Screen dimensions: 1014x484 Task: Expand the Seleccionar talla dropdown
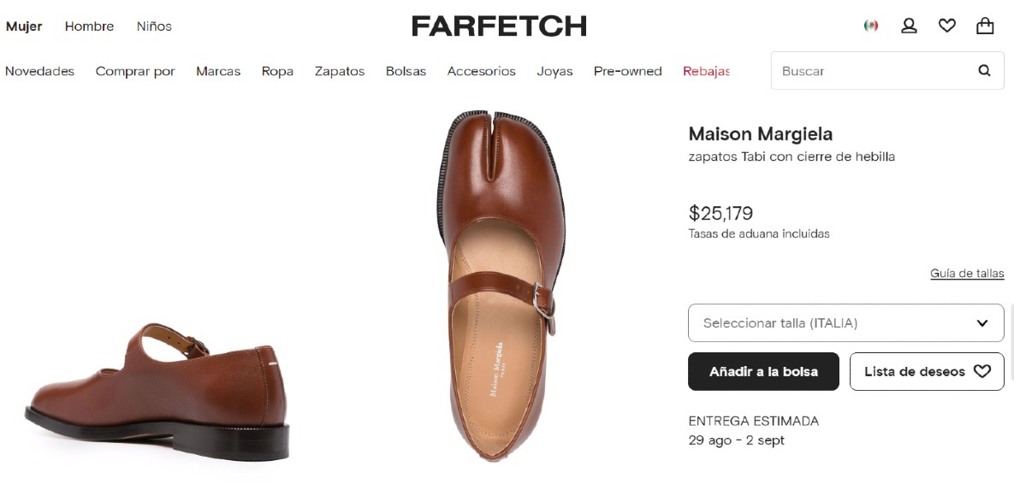845,323
